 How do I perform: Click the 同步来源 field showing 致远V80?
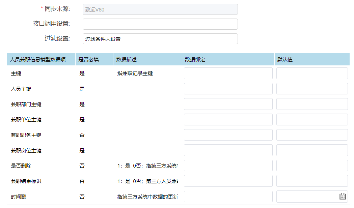160,9
